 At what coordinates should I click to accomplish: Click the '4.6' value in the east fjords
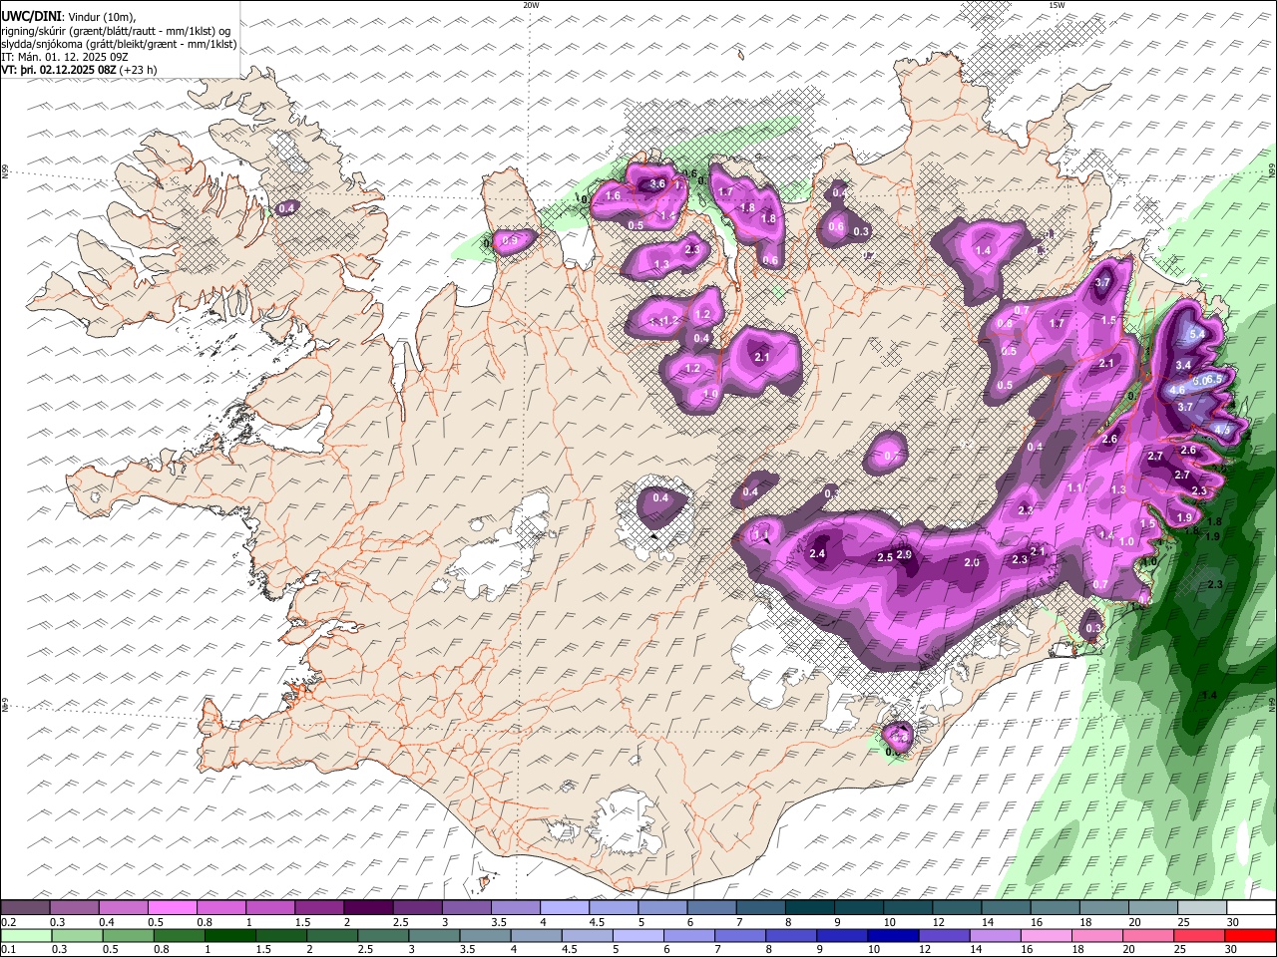(1177, 390)
